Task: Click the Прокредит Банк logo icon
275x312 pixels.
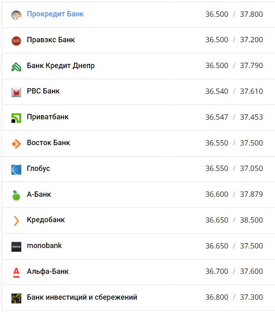Action: pos(16,15)
